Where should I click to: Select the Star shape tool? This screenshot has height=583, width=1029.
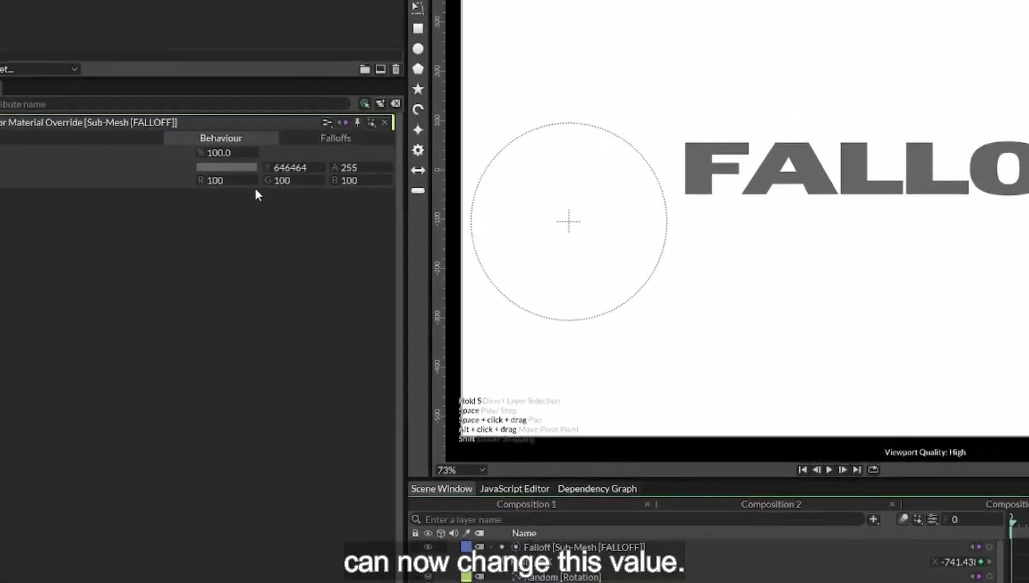pyautogui.click(x=418, y=89)
